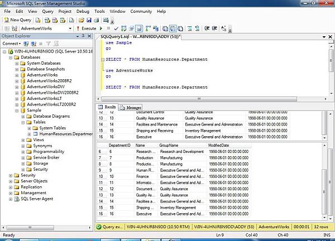The width and height of the screenshot is (335, 241).
Task: Click the Filter icon in Object Explorer
Action: pyautogui.click(x=49, y=43)
